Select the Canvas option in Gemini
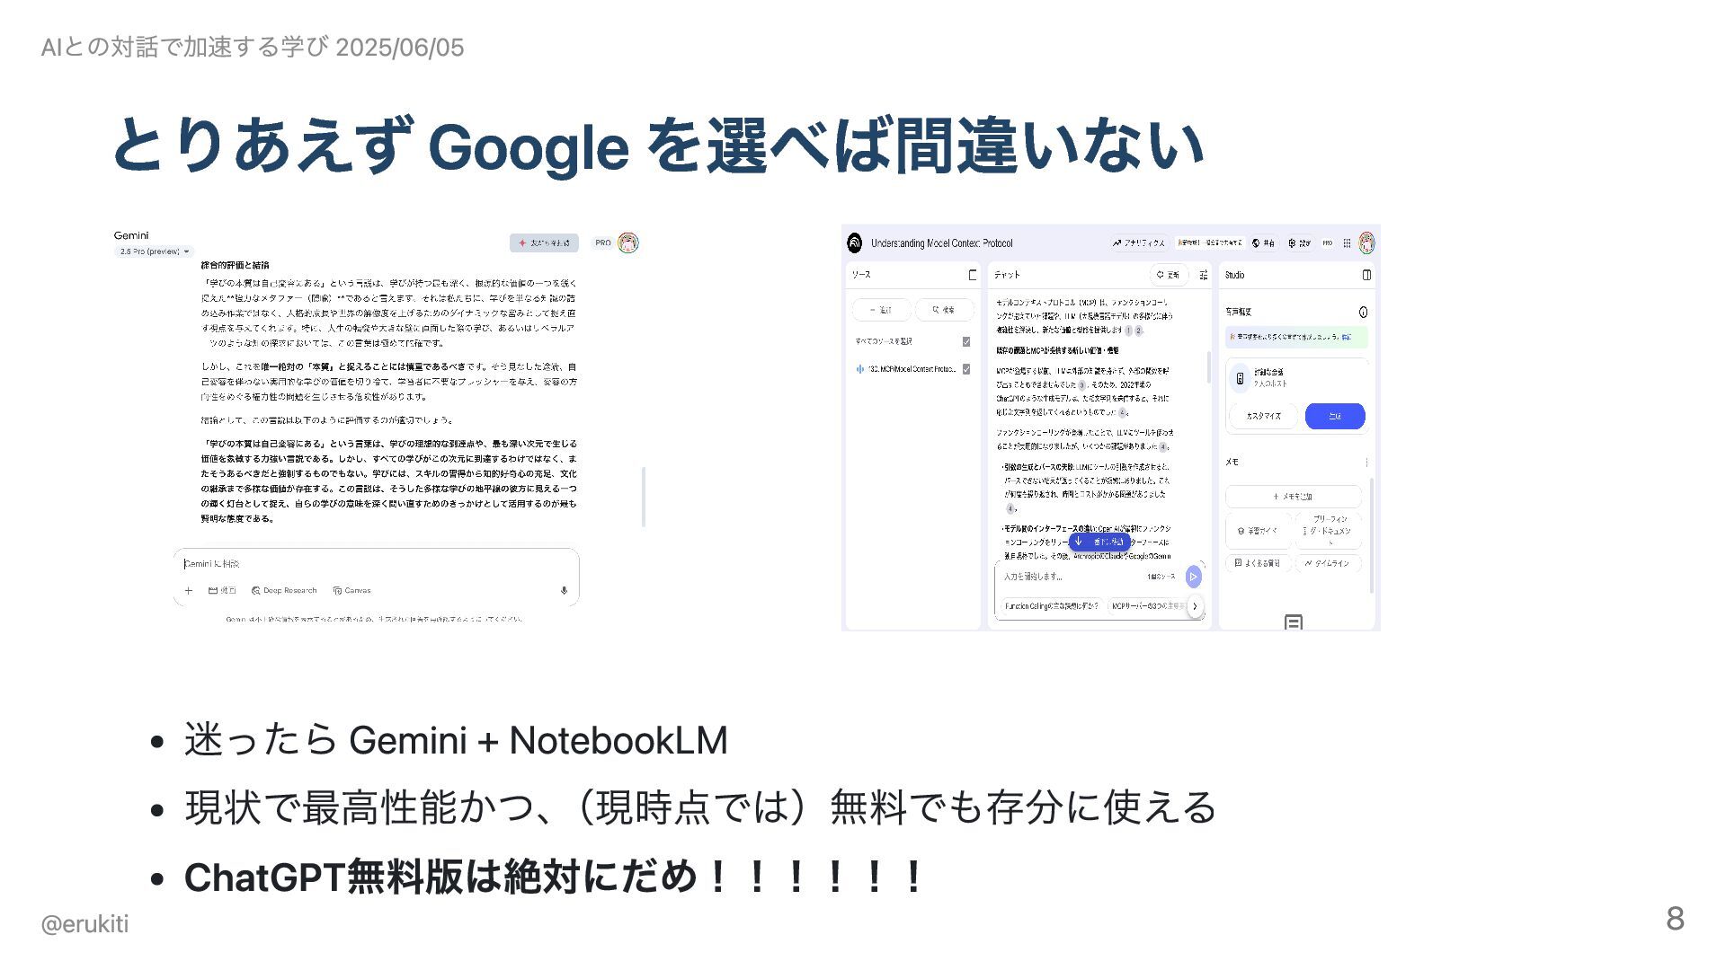 (x=351, y=591)
